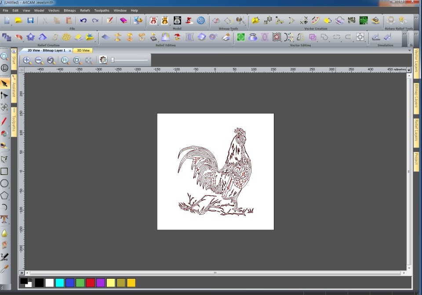The height and width of the screenshot is (295, 422).
Task: Pick the red colour swatch
Action: point(91,283)
